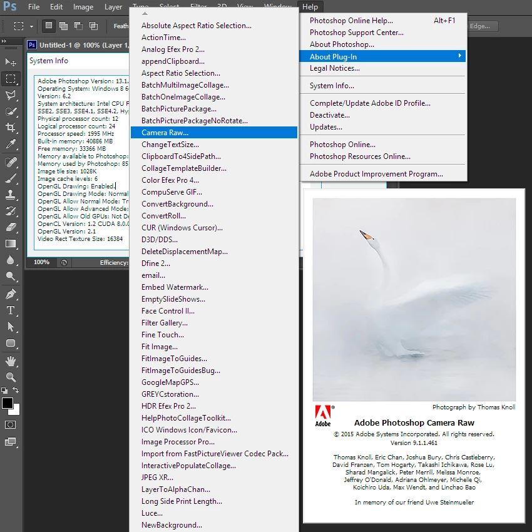532x532 pixels.
Task: Reset default foreground and background colors
Action: tap(4, 390)
